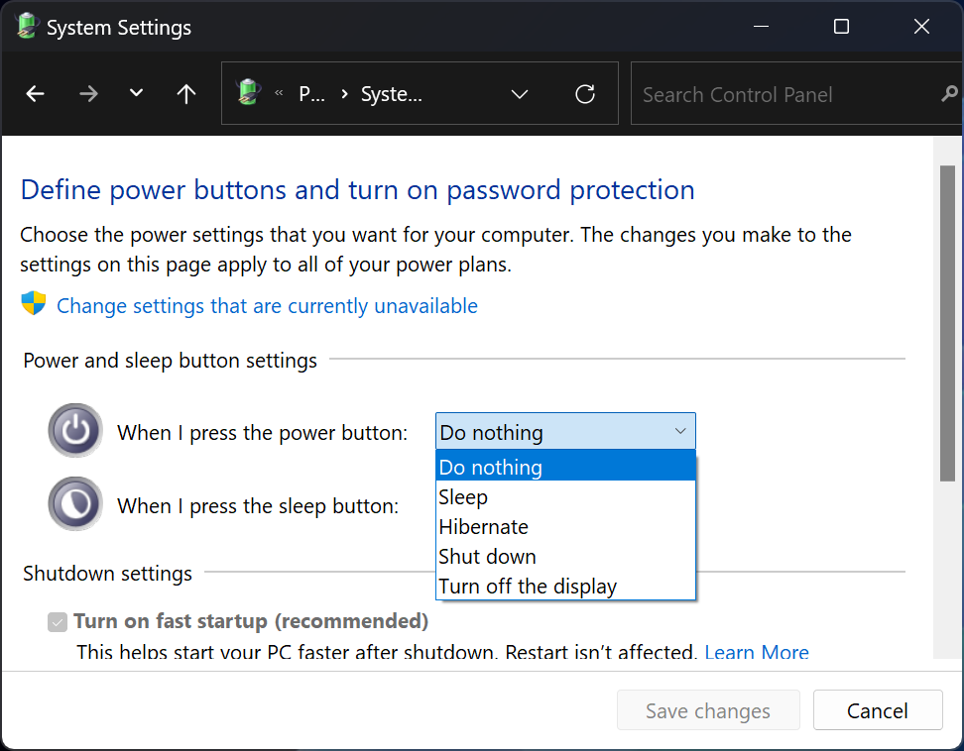
Task: Click the UAC shield icon
Action: point(33,305)
